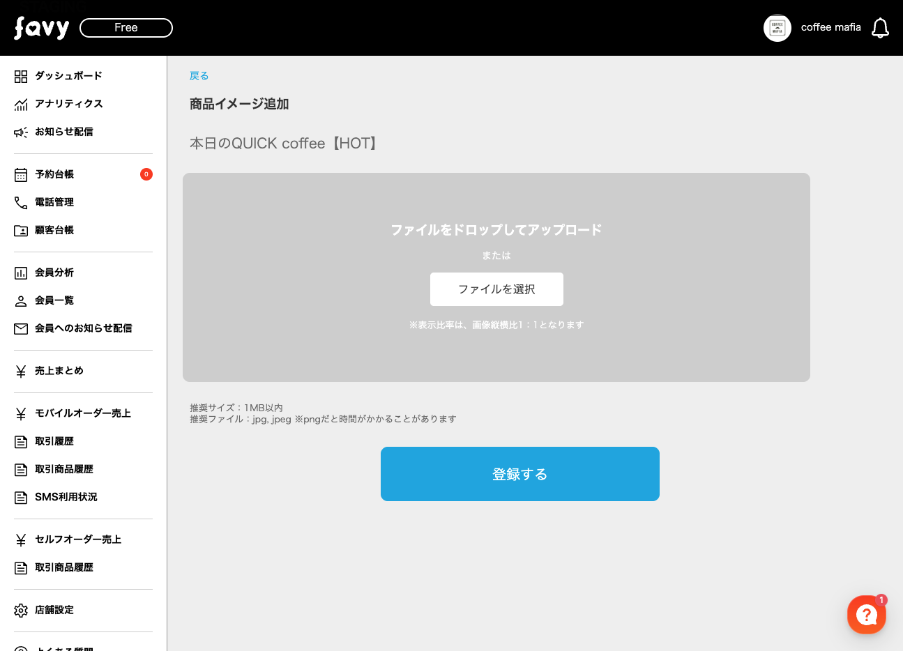The image size is (903, 651).
Task: Go to 会員一覧
Action: [x=54, y=300]
